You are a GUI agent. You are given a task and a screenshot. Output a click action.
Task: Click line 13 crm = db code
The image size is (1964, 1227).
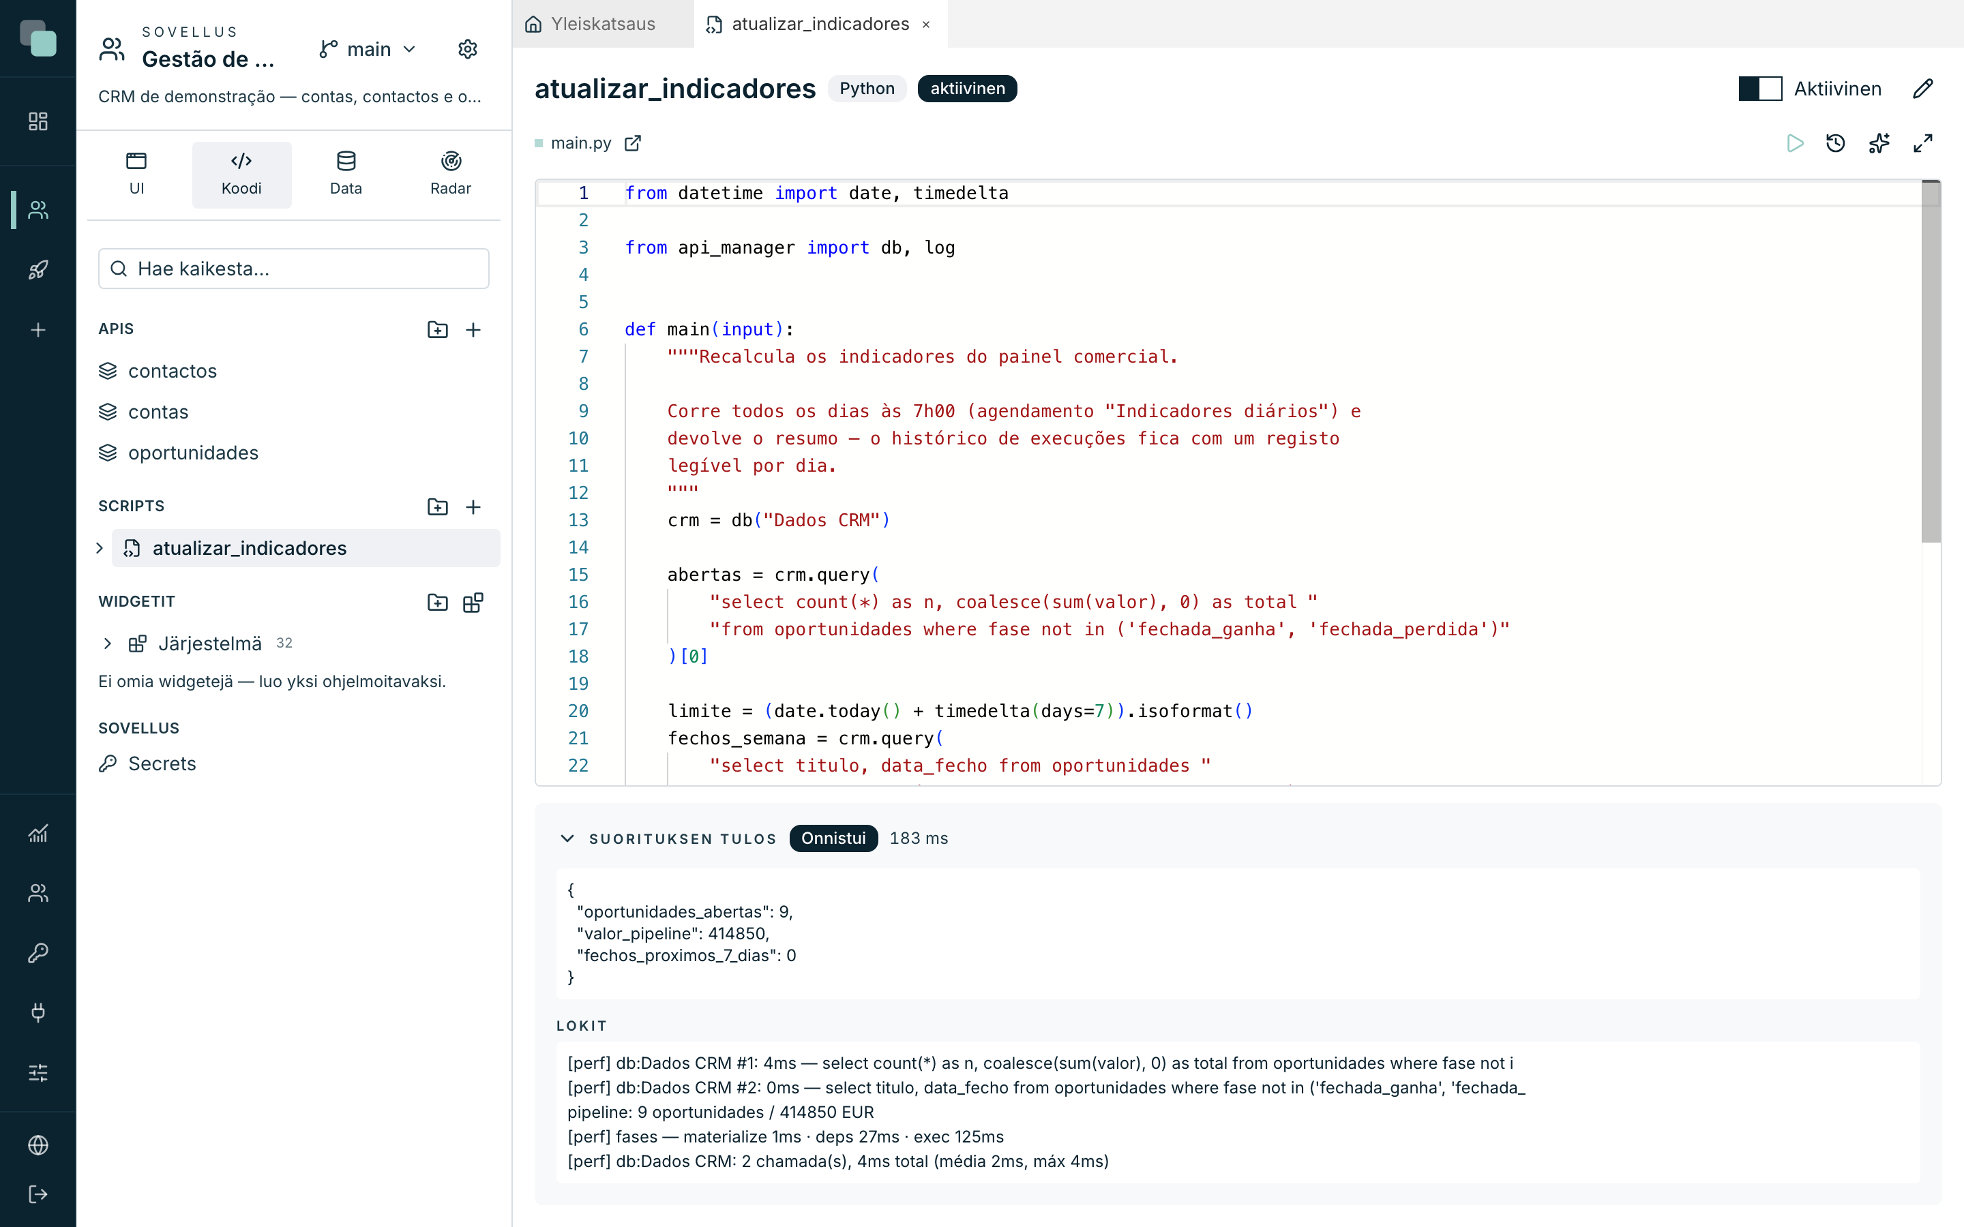[x=778, y=520]
